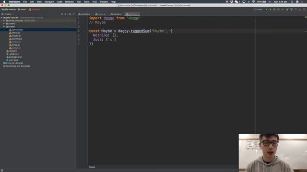Collapse the jsfp-course root folder

click(1, 18)
